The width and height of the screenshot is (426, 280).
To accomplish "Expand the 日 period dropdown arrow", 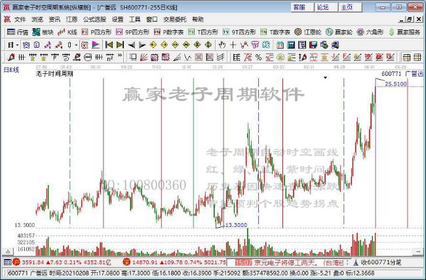I will pyautogui.click(x=18, y=45).
